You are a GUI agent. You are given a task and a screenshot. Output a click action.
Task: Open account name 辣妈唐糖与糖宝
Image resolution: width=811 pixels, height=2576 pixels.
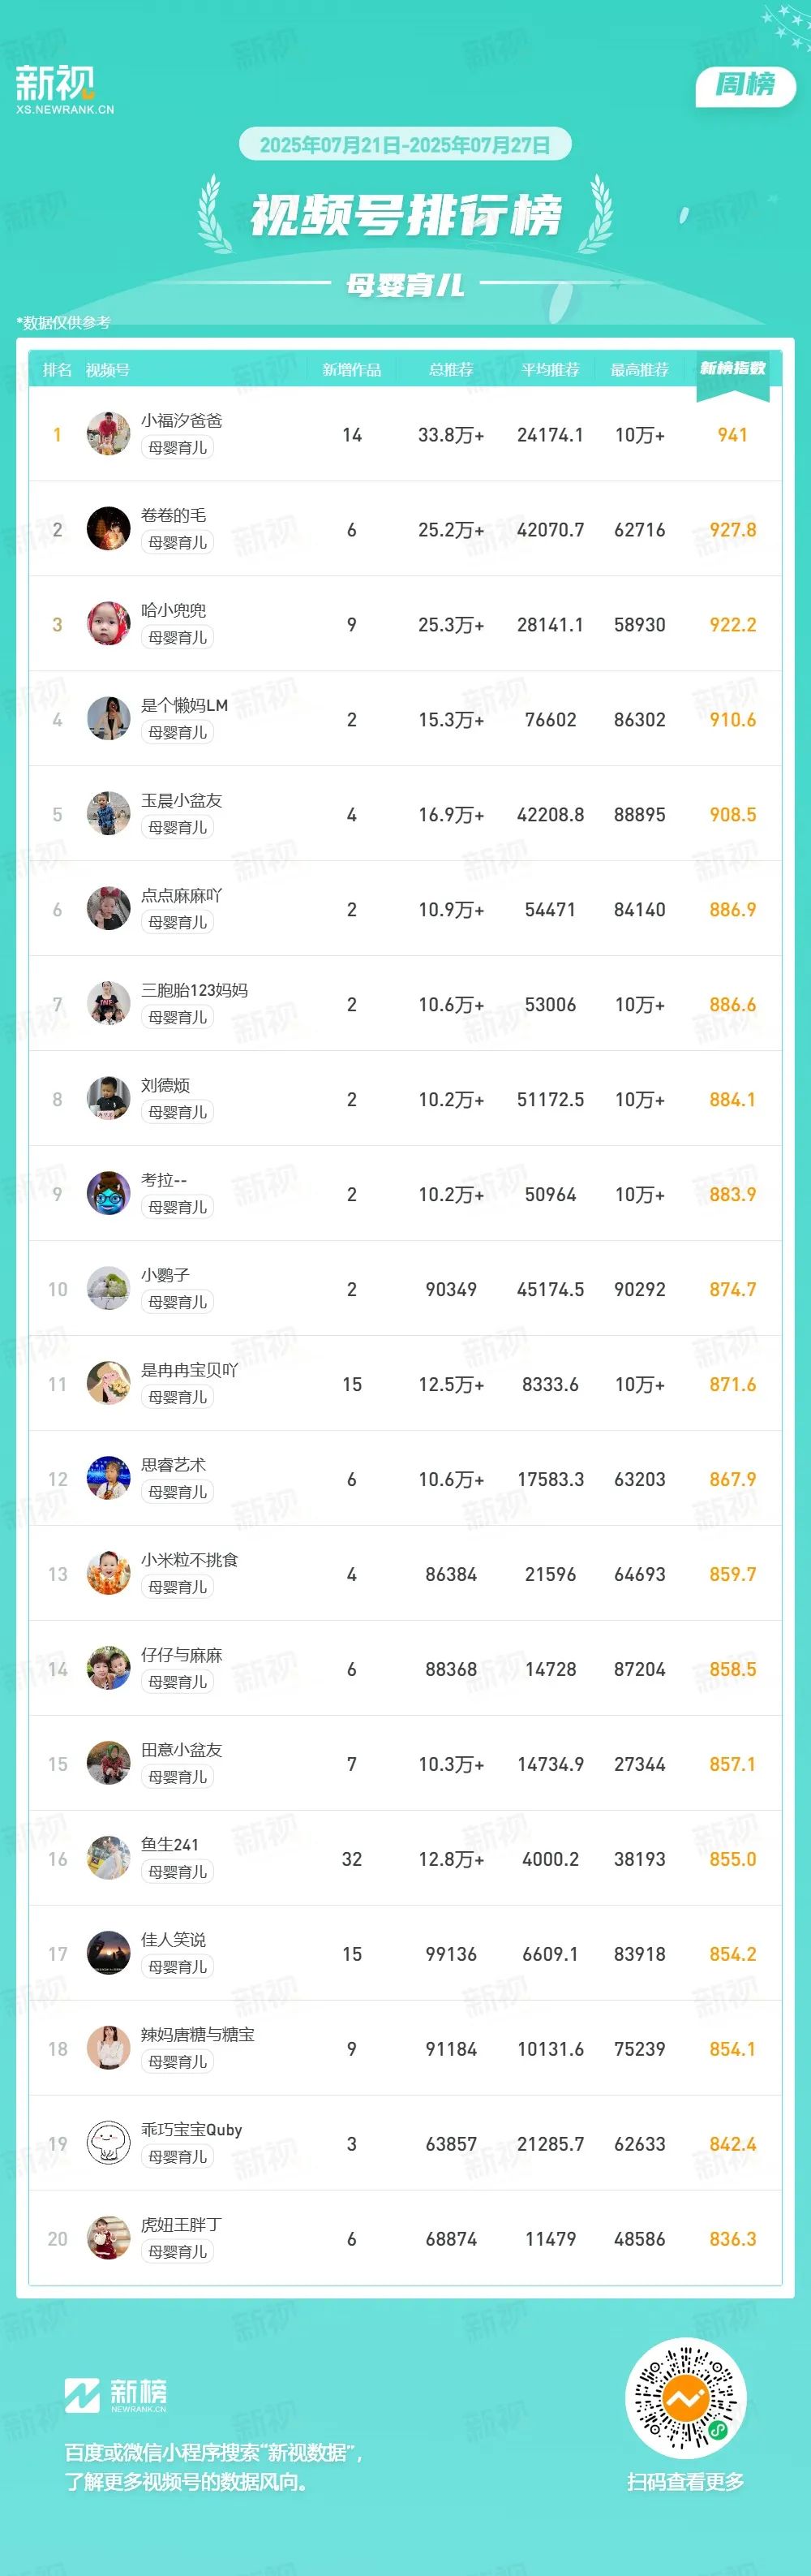(x=197, y=2034)
